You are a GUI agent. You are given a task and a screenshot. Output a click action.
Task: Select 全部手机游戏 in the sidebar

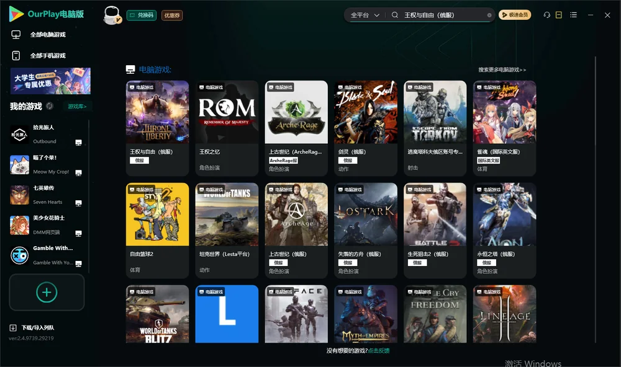(48, 56)
